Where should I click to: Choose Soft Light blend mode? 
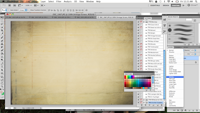[172, 79]
